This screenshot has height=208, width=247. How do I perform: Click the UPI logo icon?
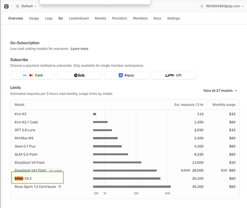[x=170, y=75]
